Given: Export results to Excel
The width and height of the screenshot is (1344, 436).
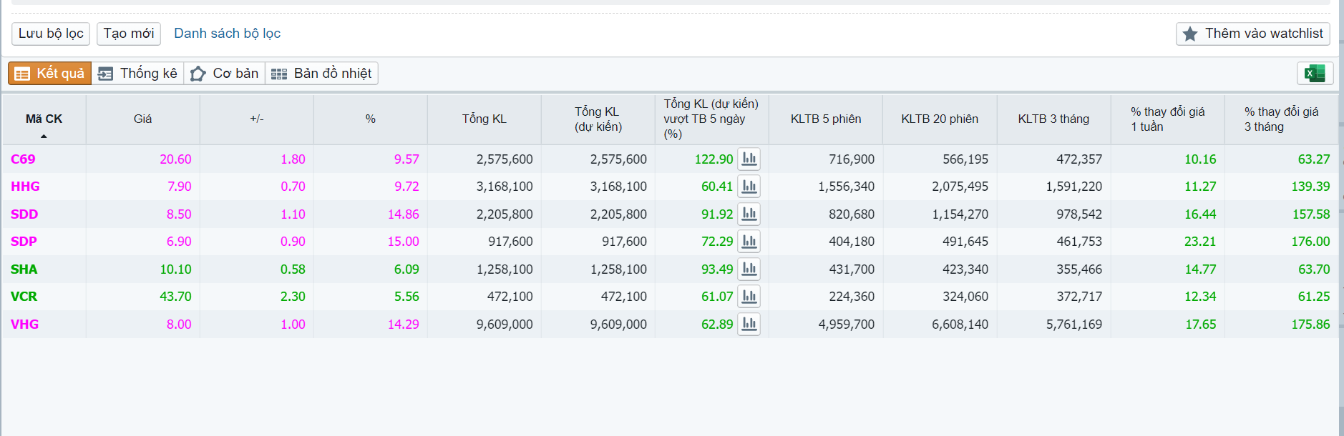Looking at the screenshot, I should pyautogui.click(x=1314, y=73).
